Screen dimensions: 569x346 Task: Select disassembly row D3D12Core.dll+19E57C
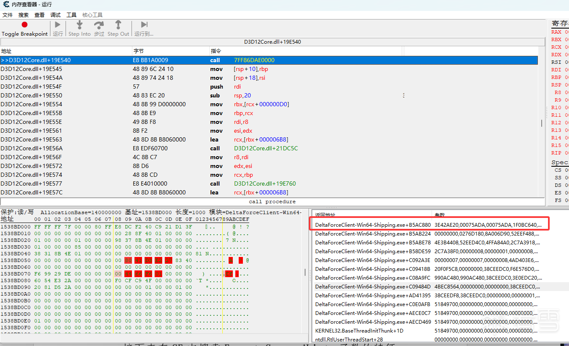[x=269, y=192]
